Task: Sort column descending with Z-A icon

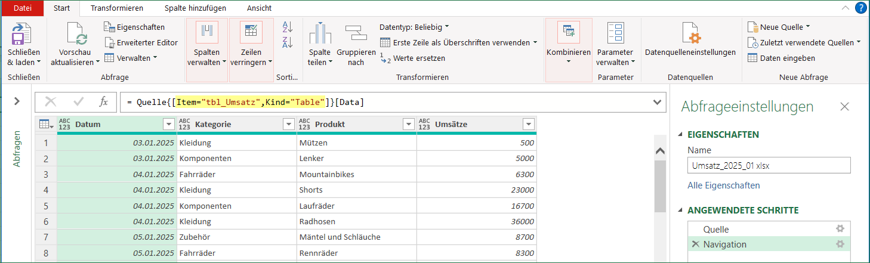Action: (x=288, y=42)
